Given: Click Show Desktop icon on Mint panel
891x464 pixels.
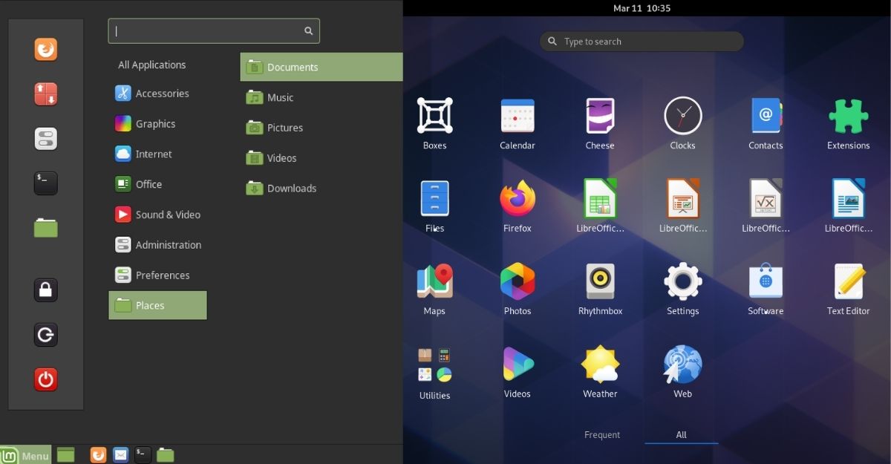Looking at the screenshot, I should pos(66,455).
